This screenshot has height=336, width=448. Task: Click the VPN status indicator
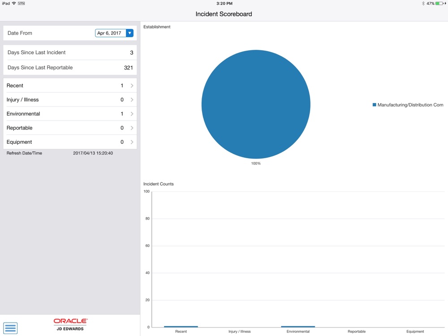coord(22,4)
